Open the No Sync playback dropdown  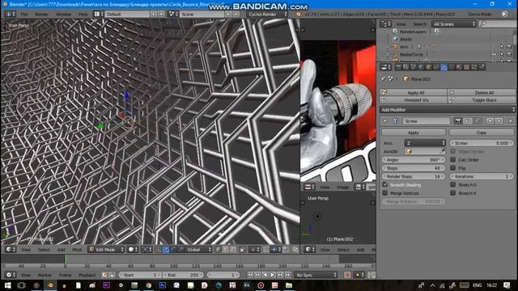coord(316,275)
